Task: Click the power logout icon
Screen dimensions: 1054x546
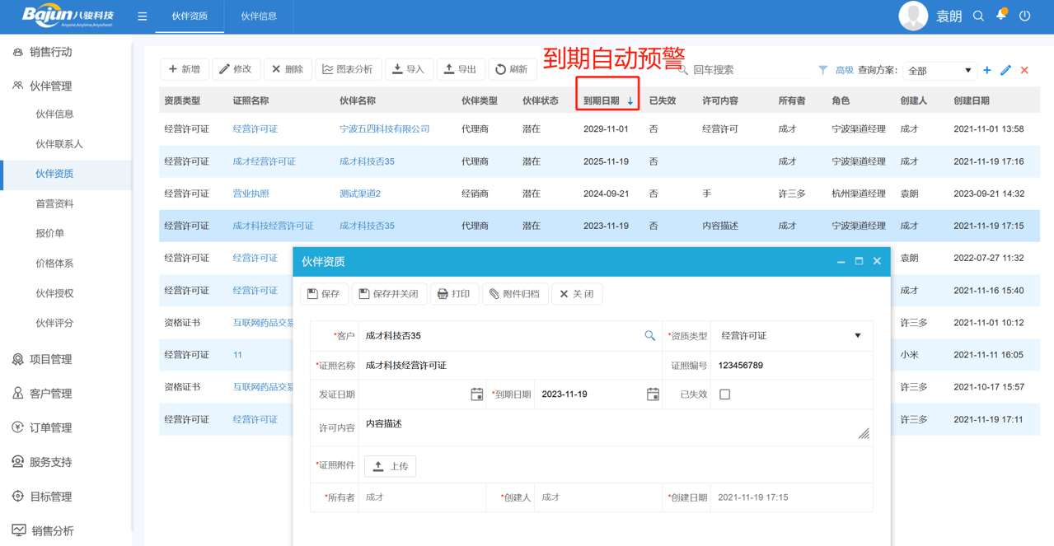Action: (1025, 16)
